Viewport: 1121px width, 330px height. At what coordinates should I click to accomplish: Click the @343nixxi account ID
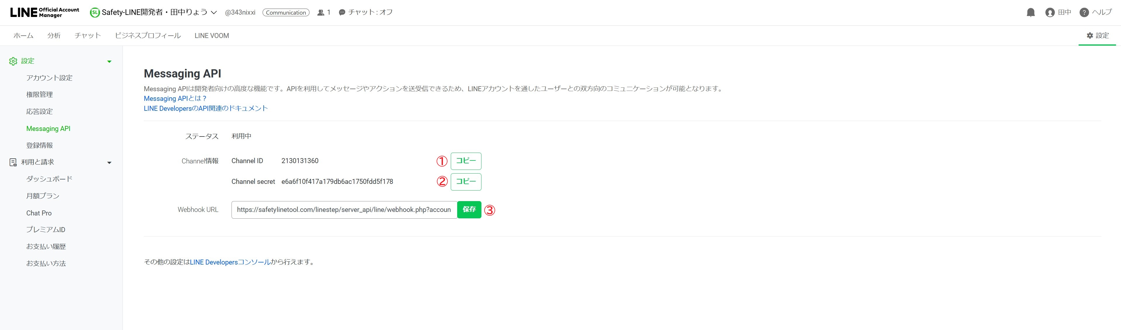point(240,13)
